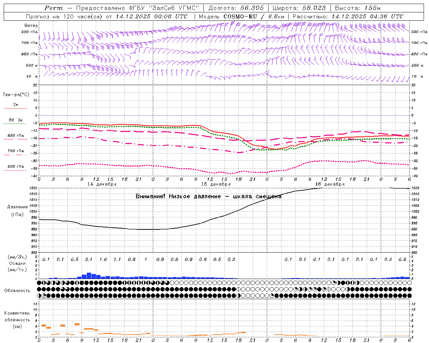The width and height of the screenshot is (429, 343).
Task: Click the "Тем-ра(°C)" axis title
Action: [x=16, y=95]
